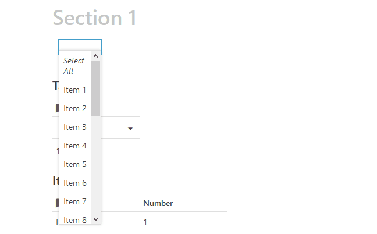Select Item 4 in the list
377x234 pixels.
[75, 146]
